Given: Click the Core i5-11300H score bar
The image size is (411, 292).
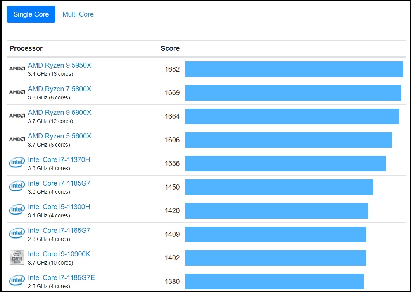Looking at the screenshot, I should [277, 211].
